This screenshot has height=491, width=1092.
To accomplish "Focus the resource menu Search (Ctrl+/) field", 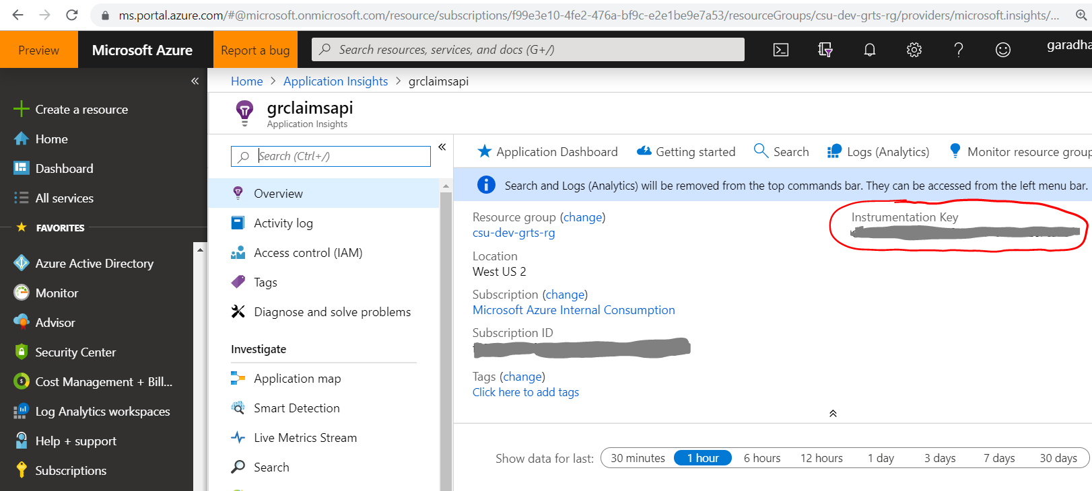I will [x=331, y=156].
